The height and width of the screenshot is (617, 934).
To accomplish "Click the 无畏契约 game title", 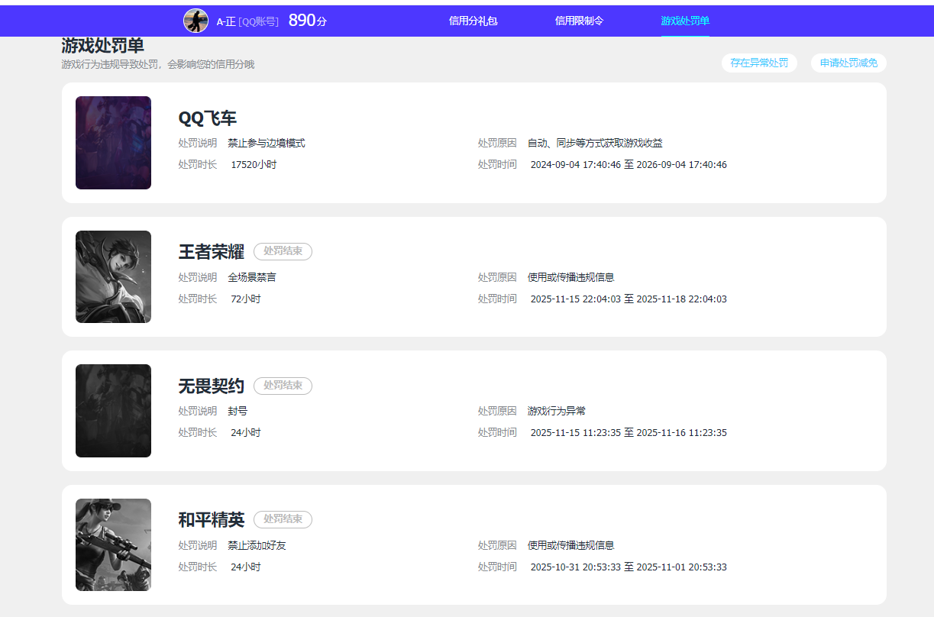I will click(212, 386).
